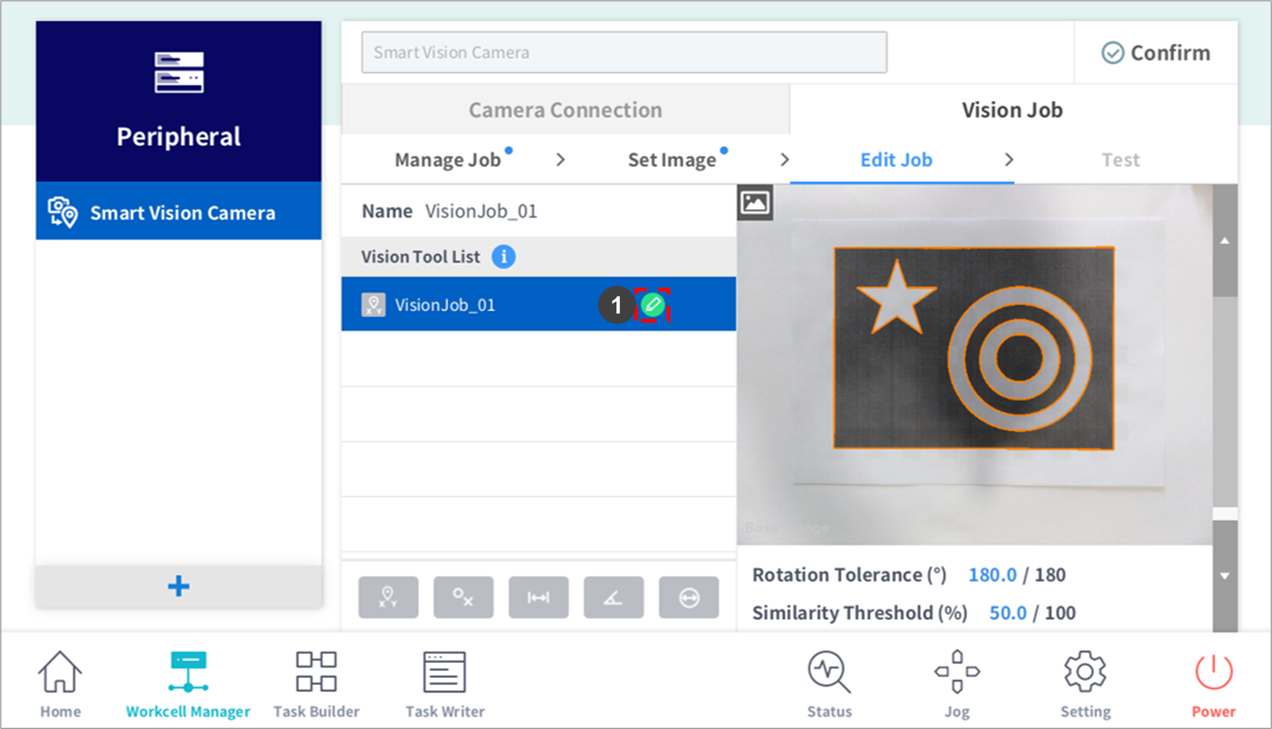Go to the Set Image step
This screenshot has height=729, width=1272.
click(672, 160)
